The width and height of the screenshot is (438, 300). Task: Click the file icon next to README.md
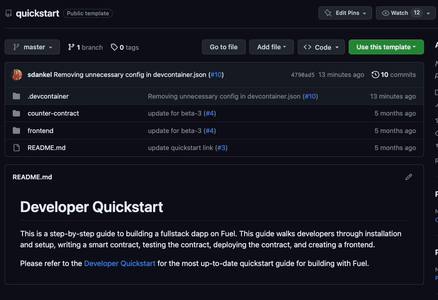[16, 147]
